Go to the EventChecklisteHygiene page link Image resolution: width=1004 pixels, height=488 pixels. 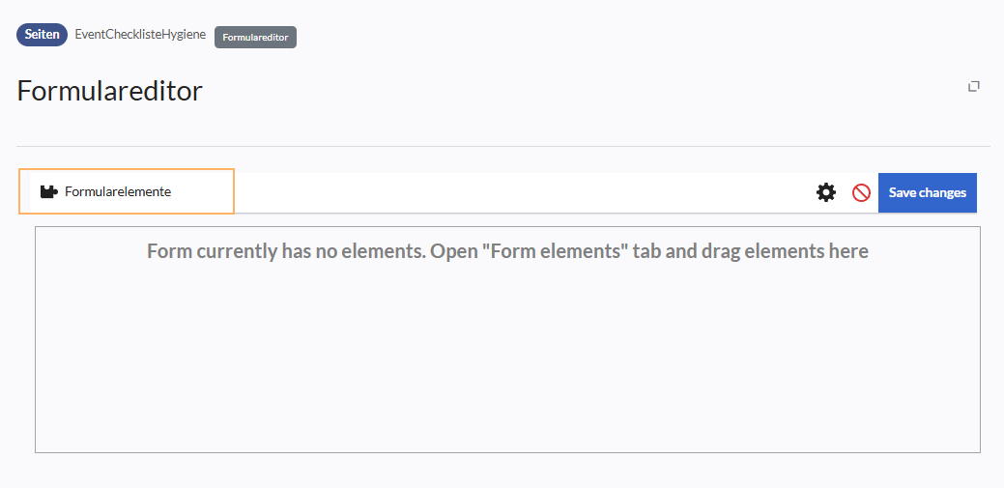(140, 35)
